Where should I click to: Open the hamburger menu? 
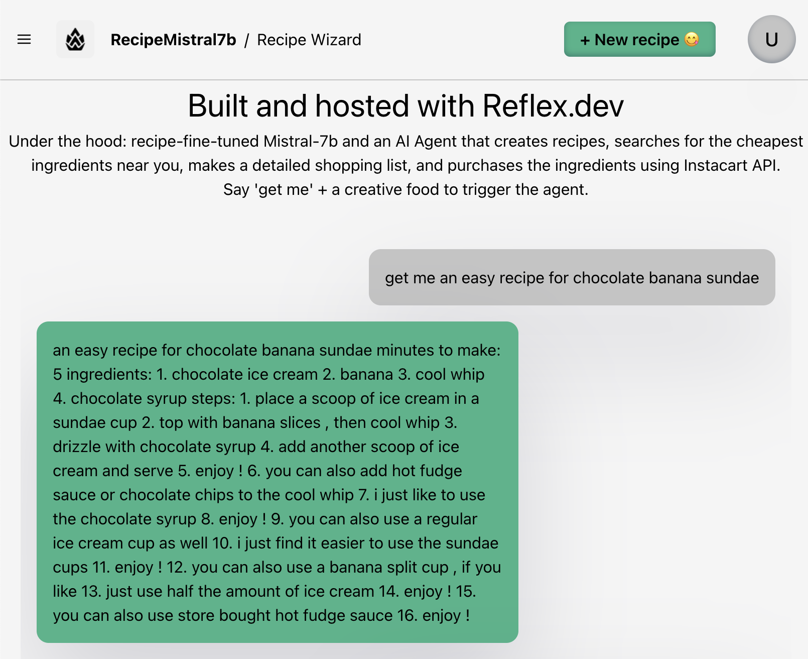coord(24,39)
